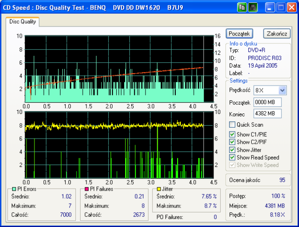This screenshot has width=299, height=227.
Task: Click the Koniec 4382 MB input field
Action: tap(267, 113)
